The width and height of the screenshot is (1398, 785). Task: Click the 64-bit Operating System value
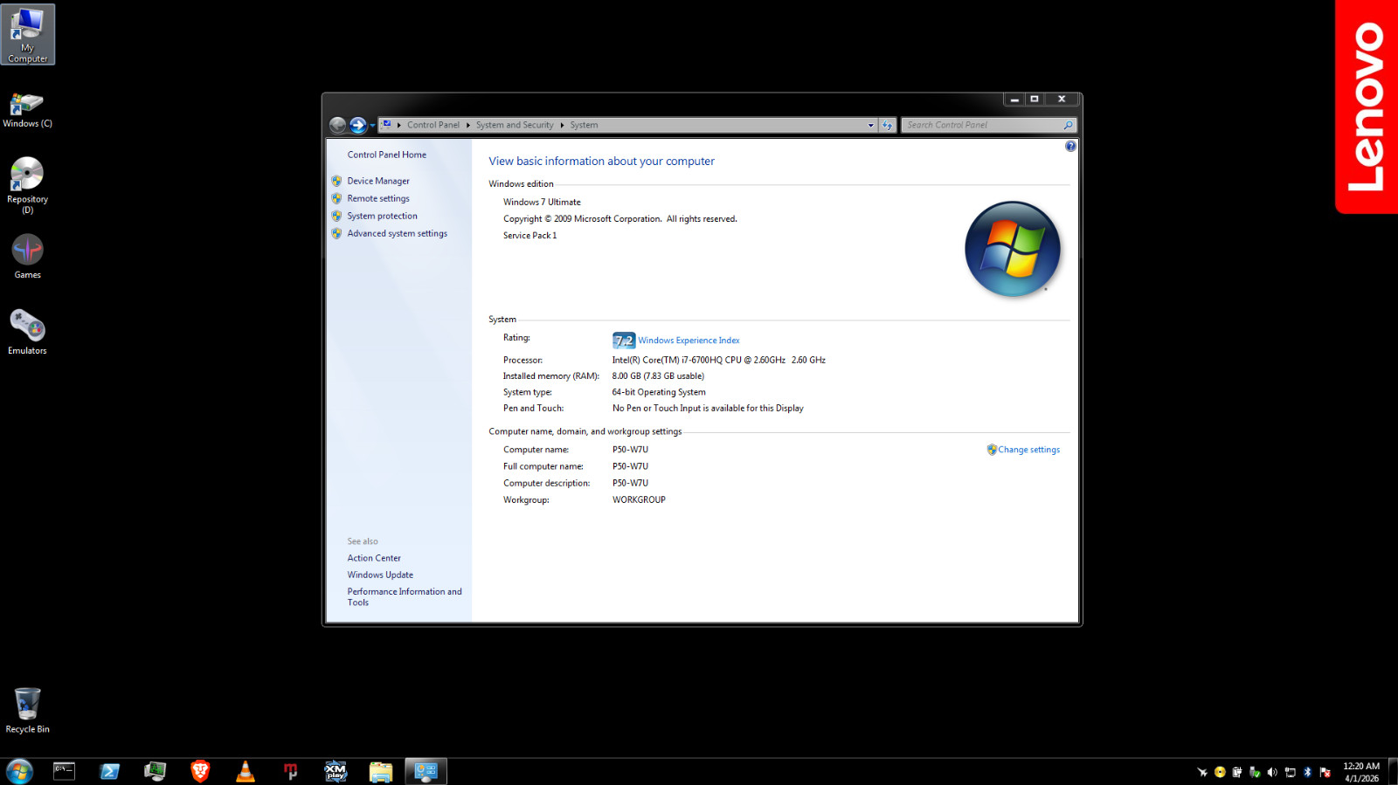(659, 392)
